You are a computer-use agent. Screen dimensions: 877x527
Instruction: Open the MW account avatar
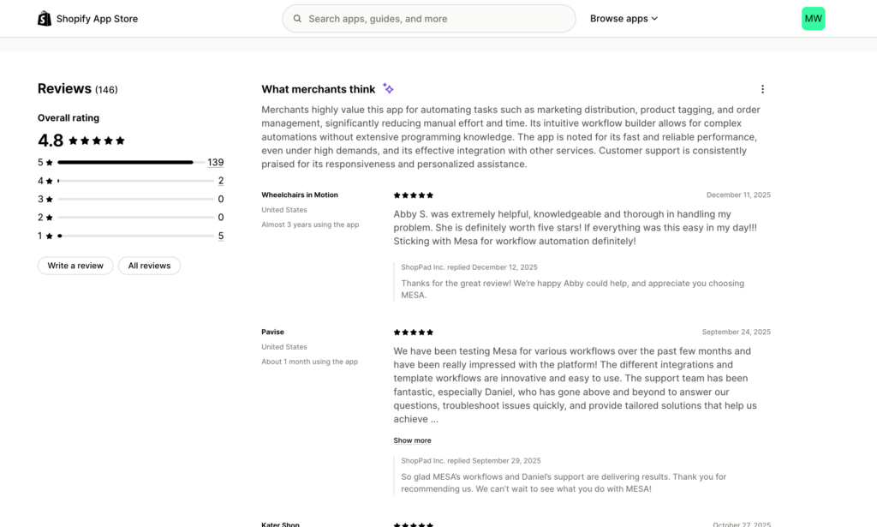(x=813, y=17)
